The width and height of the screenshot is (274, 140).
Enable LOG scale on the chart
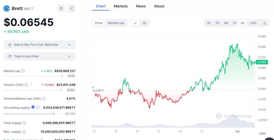point(253,23)
